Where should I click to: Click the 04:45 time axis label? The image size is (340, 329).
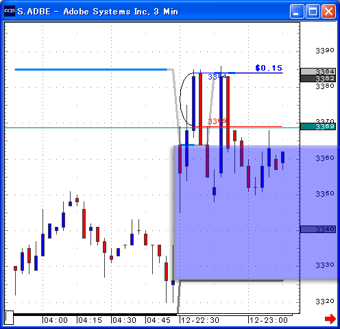point(158,320)
